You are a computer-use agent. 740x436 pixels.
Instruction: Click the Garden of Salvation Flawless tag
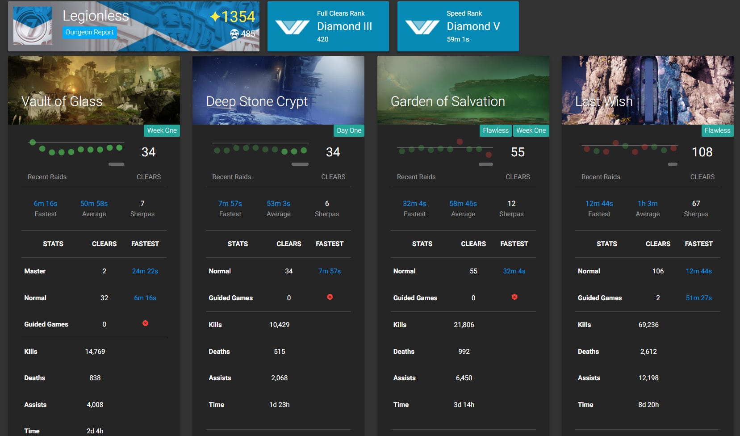(x=496, y=130)
